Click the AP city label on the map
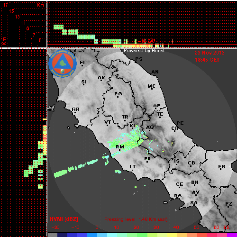This screenshot has width=237, height=237. 157,105
